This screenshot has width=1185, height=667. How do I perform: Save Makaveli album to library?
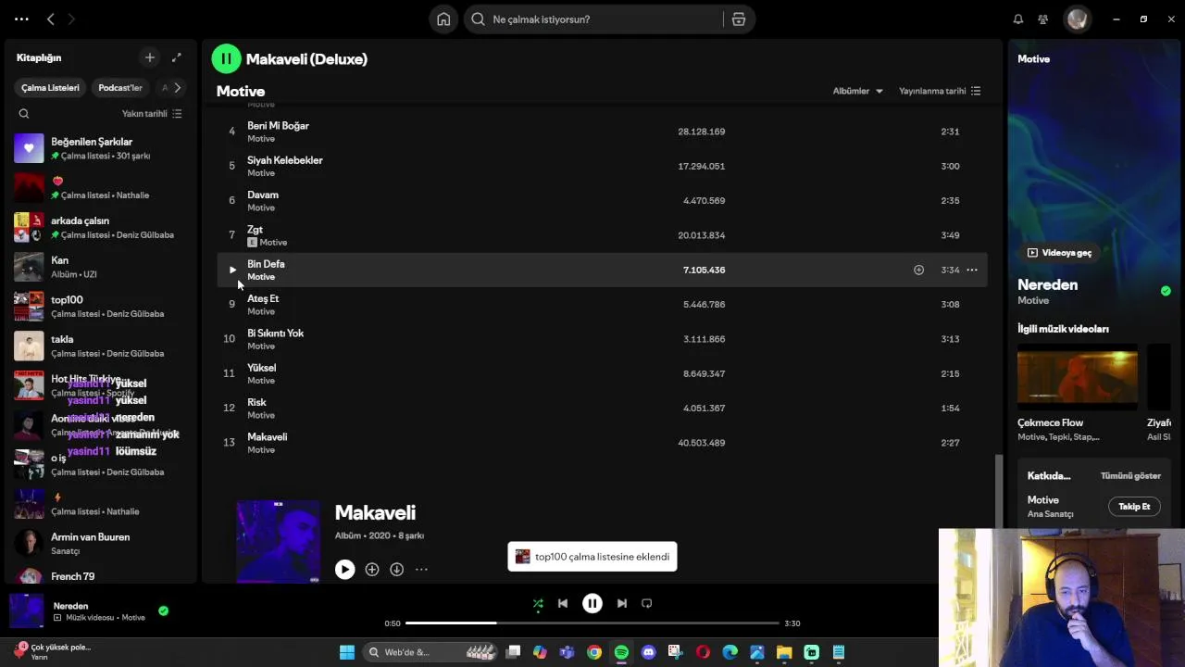(x=372, y=570)
